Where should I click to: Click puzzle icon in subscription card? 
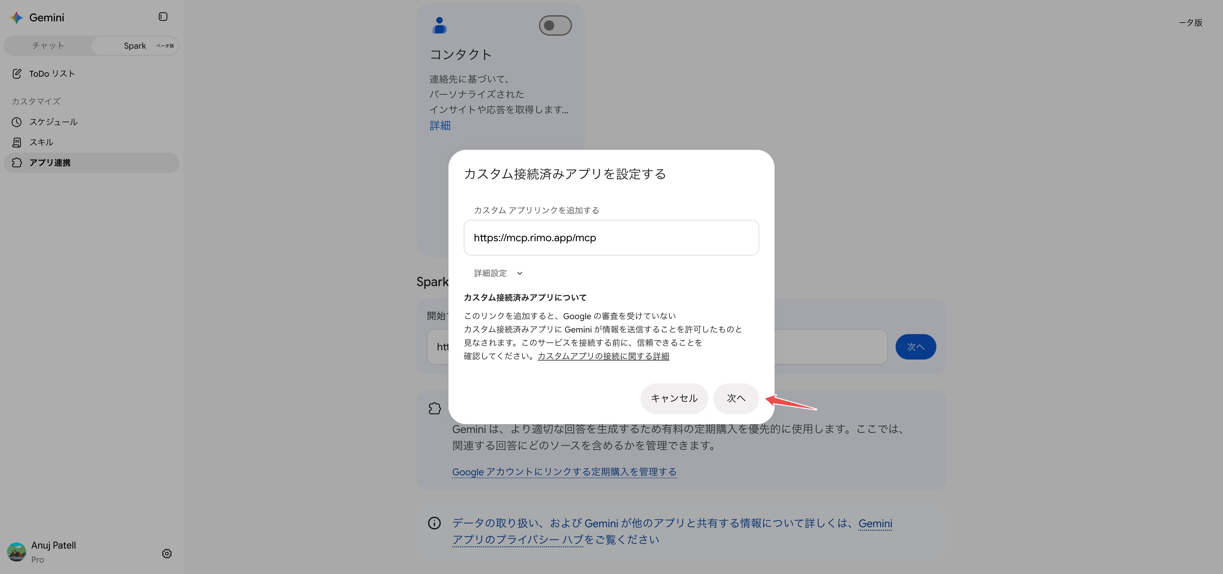(434, 408)
